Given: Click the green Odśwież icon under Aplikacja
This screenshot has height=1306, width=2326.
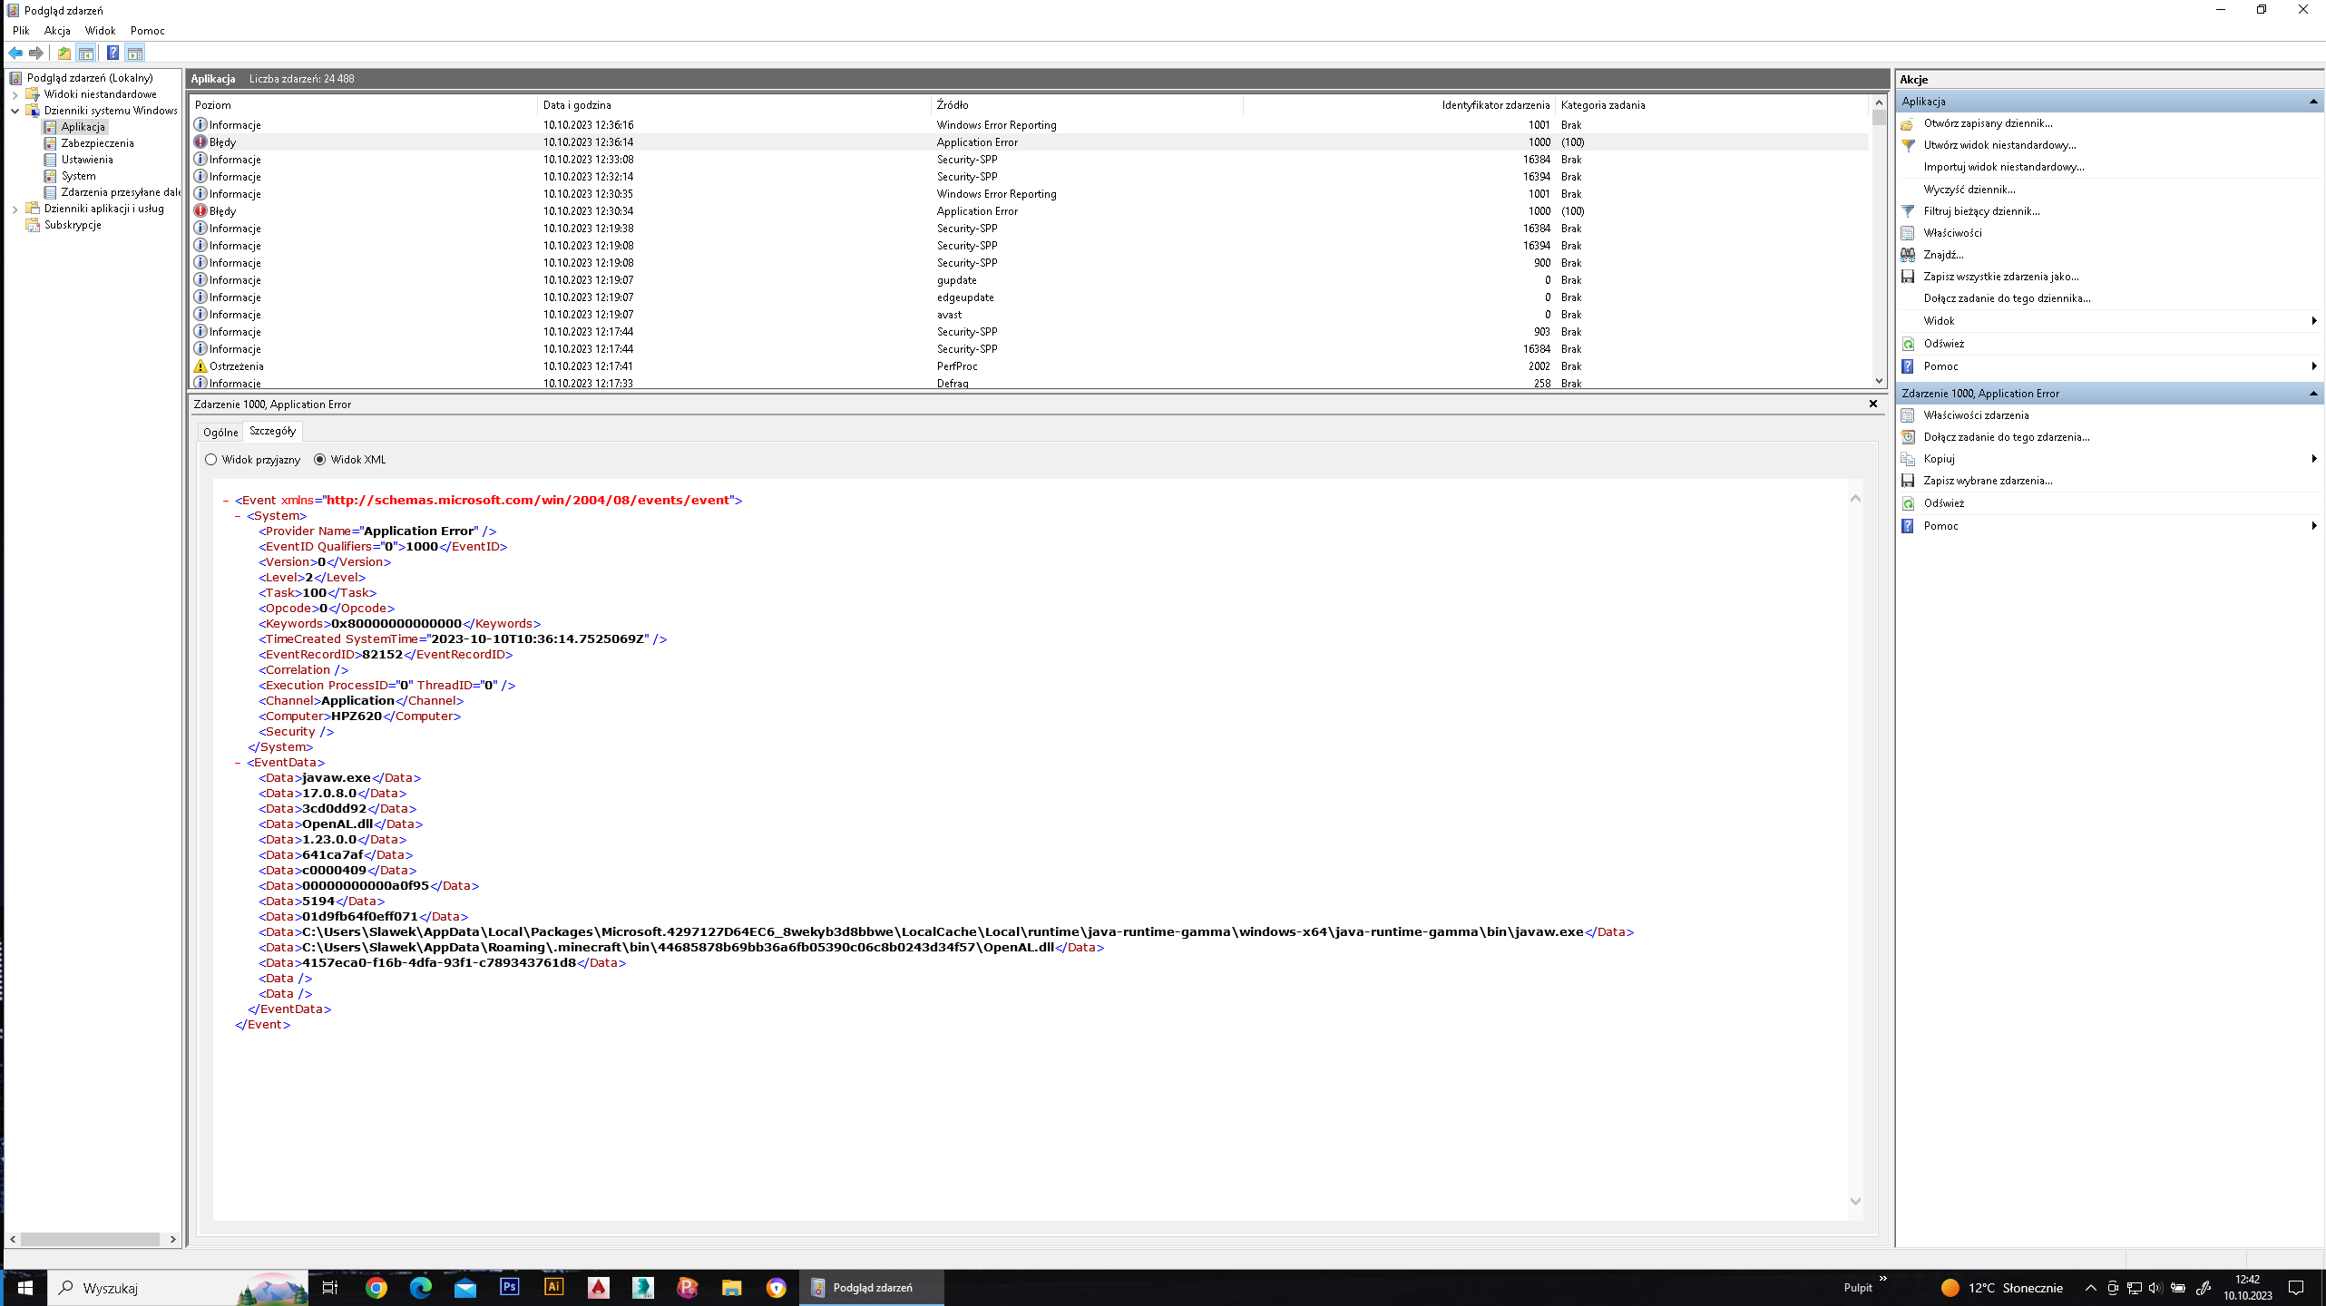Looking at the screenshot, I should point(1908,344).
